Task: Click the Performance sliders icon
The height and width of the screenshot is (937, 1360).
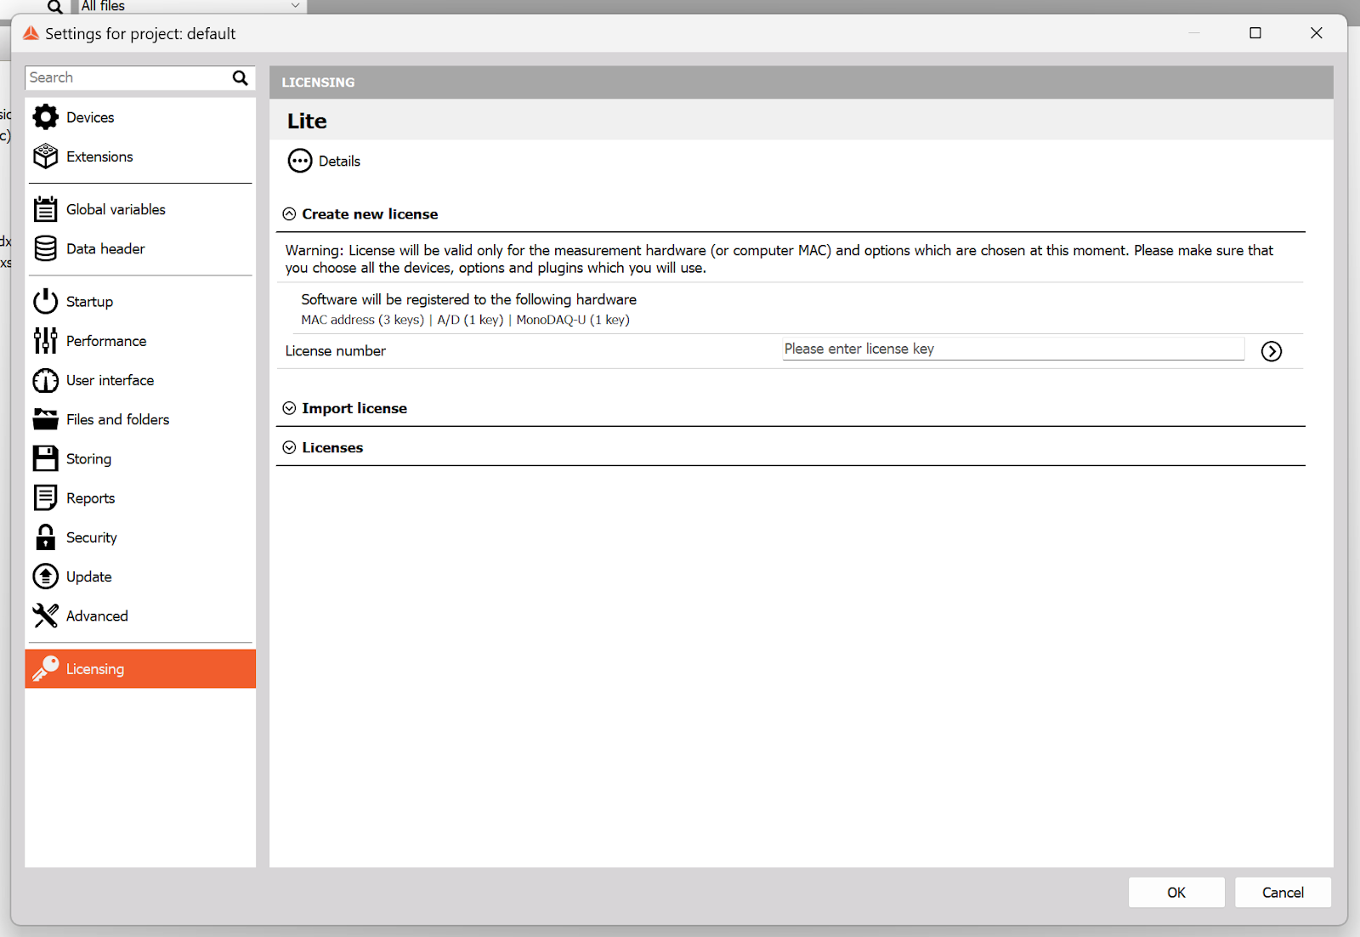Action: pyautogui.click(x=45, y=340)
